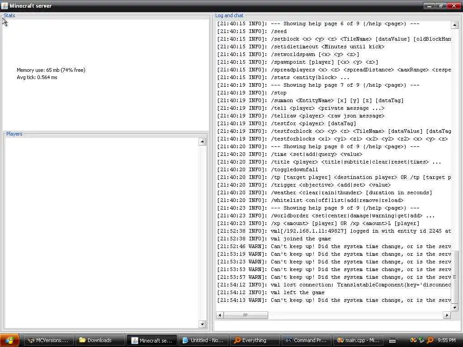Click the Avg tick 0.564 ms text

(x=37, y=77)
